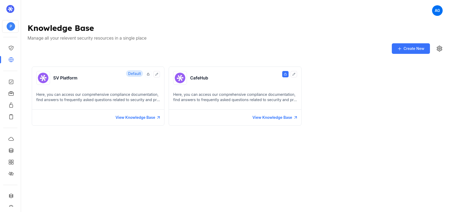Select the database icon in sidebar
The height and width of the screenshot is (212, 449).
coord(11,150)
